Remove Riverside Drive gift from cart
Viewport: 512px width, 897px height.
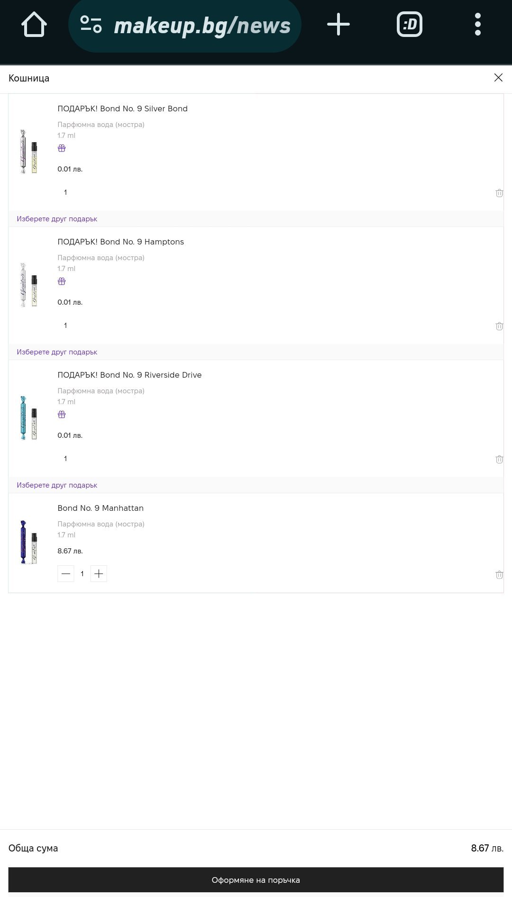pyautogui.click(x=499, y=459)
